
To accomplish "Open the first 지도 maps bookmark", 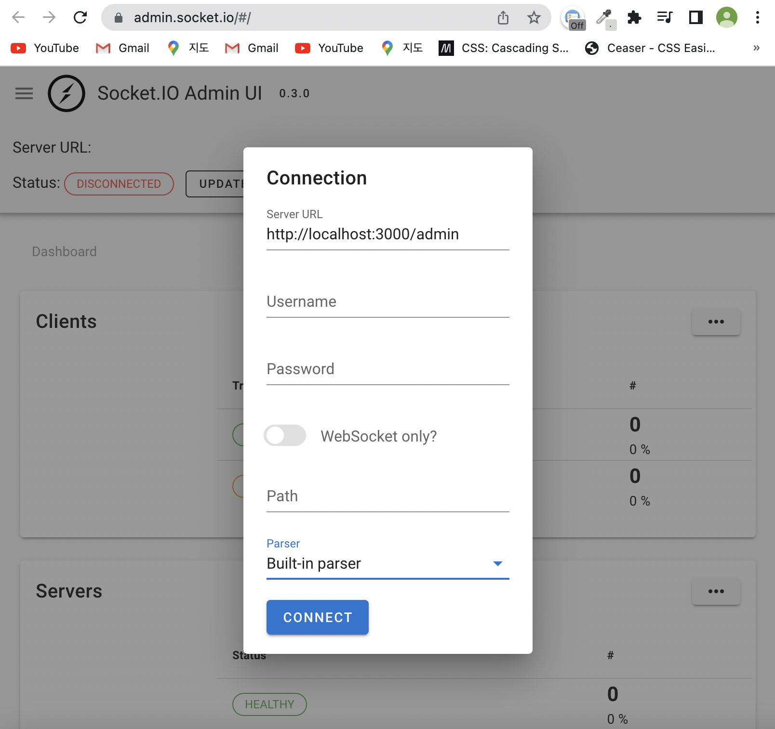I will [188, 48].
